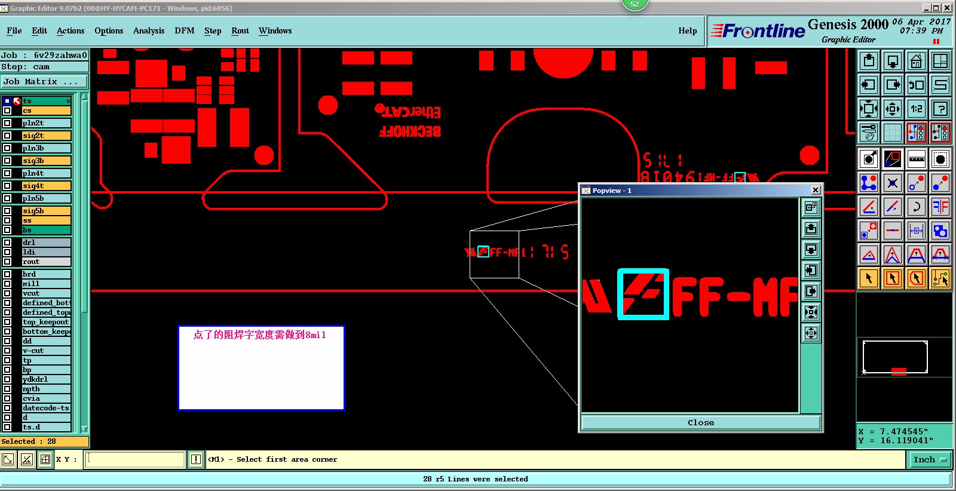
Task: Open the wrench and palette settings icon
Action: 869,133
